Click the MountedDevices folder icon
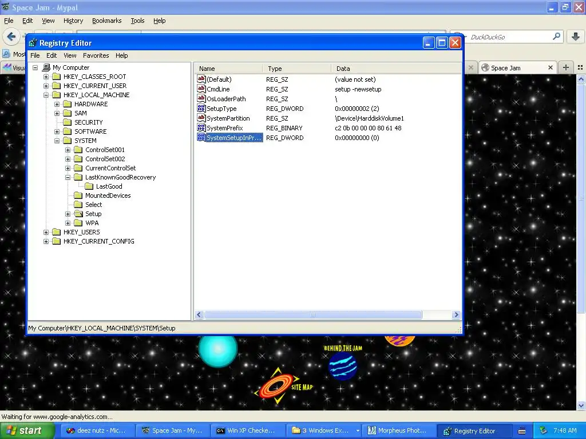The width and height of the screenshot is (586, 439). 78,195
